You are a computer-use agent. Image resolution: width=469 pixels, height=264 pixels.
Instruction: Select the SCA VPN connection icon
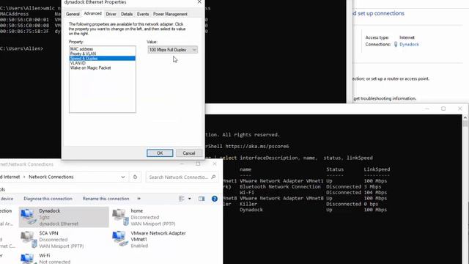(29, 239)
